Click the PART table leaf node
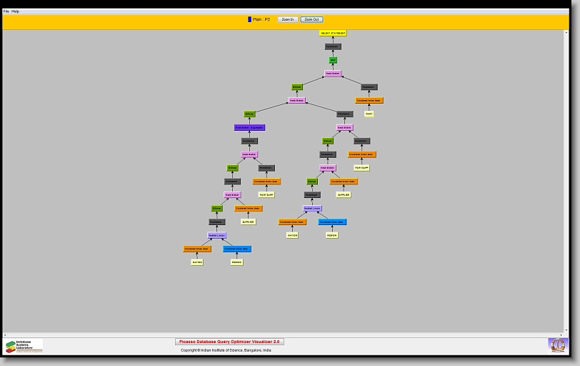Viewport: 580px width, 366px height. (369, 114)
